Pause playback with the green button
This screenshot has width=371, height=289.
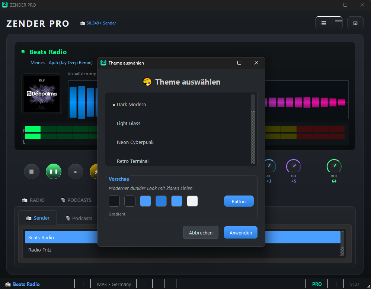pos(54,172)
